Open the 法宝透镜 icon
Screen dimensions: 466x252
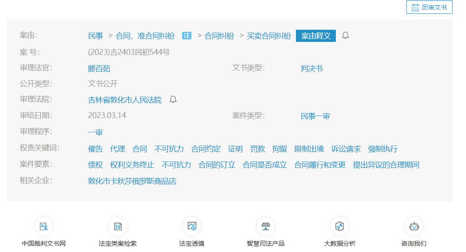191,226
